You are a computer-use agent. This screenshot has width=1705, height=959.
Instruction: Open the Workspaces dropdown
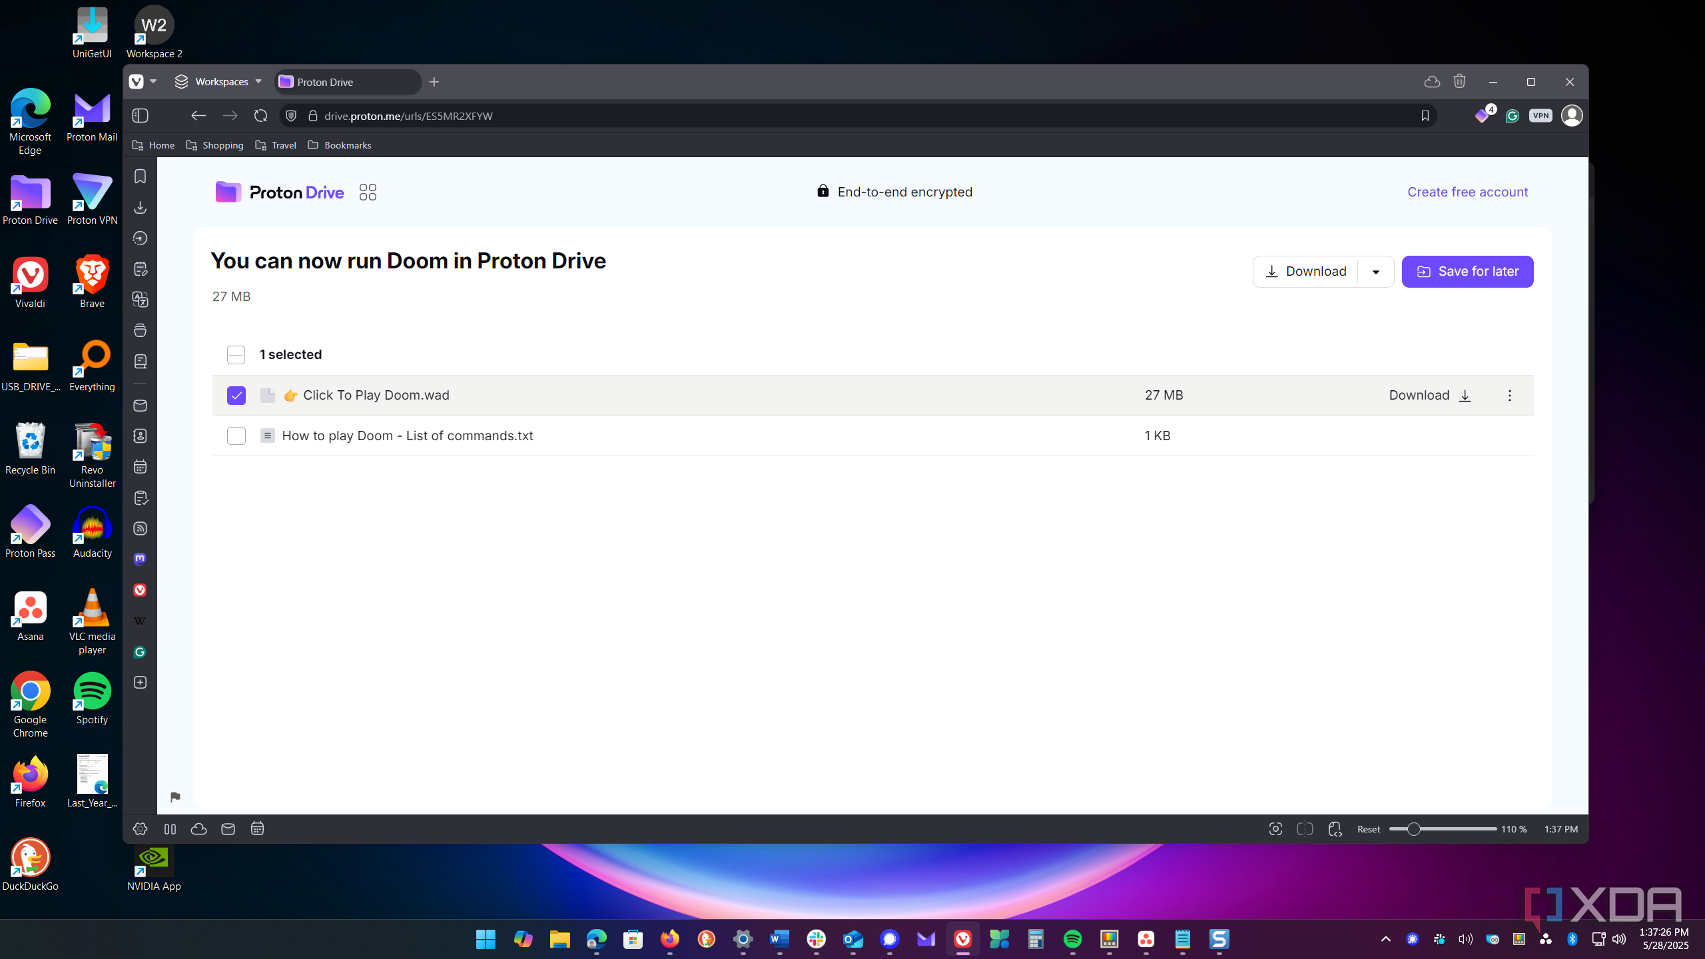218,81
